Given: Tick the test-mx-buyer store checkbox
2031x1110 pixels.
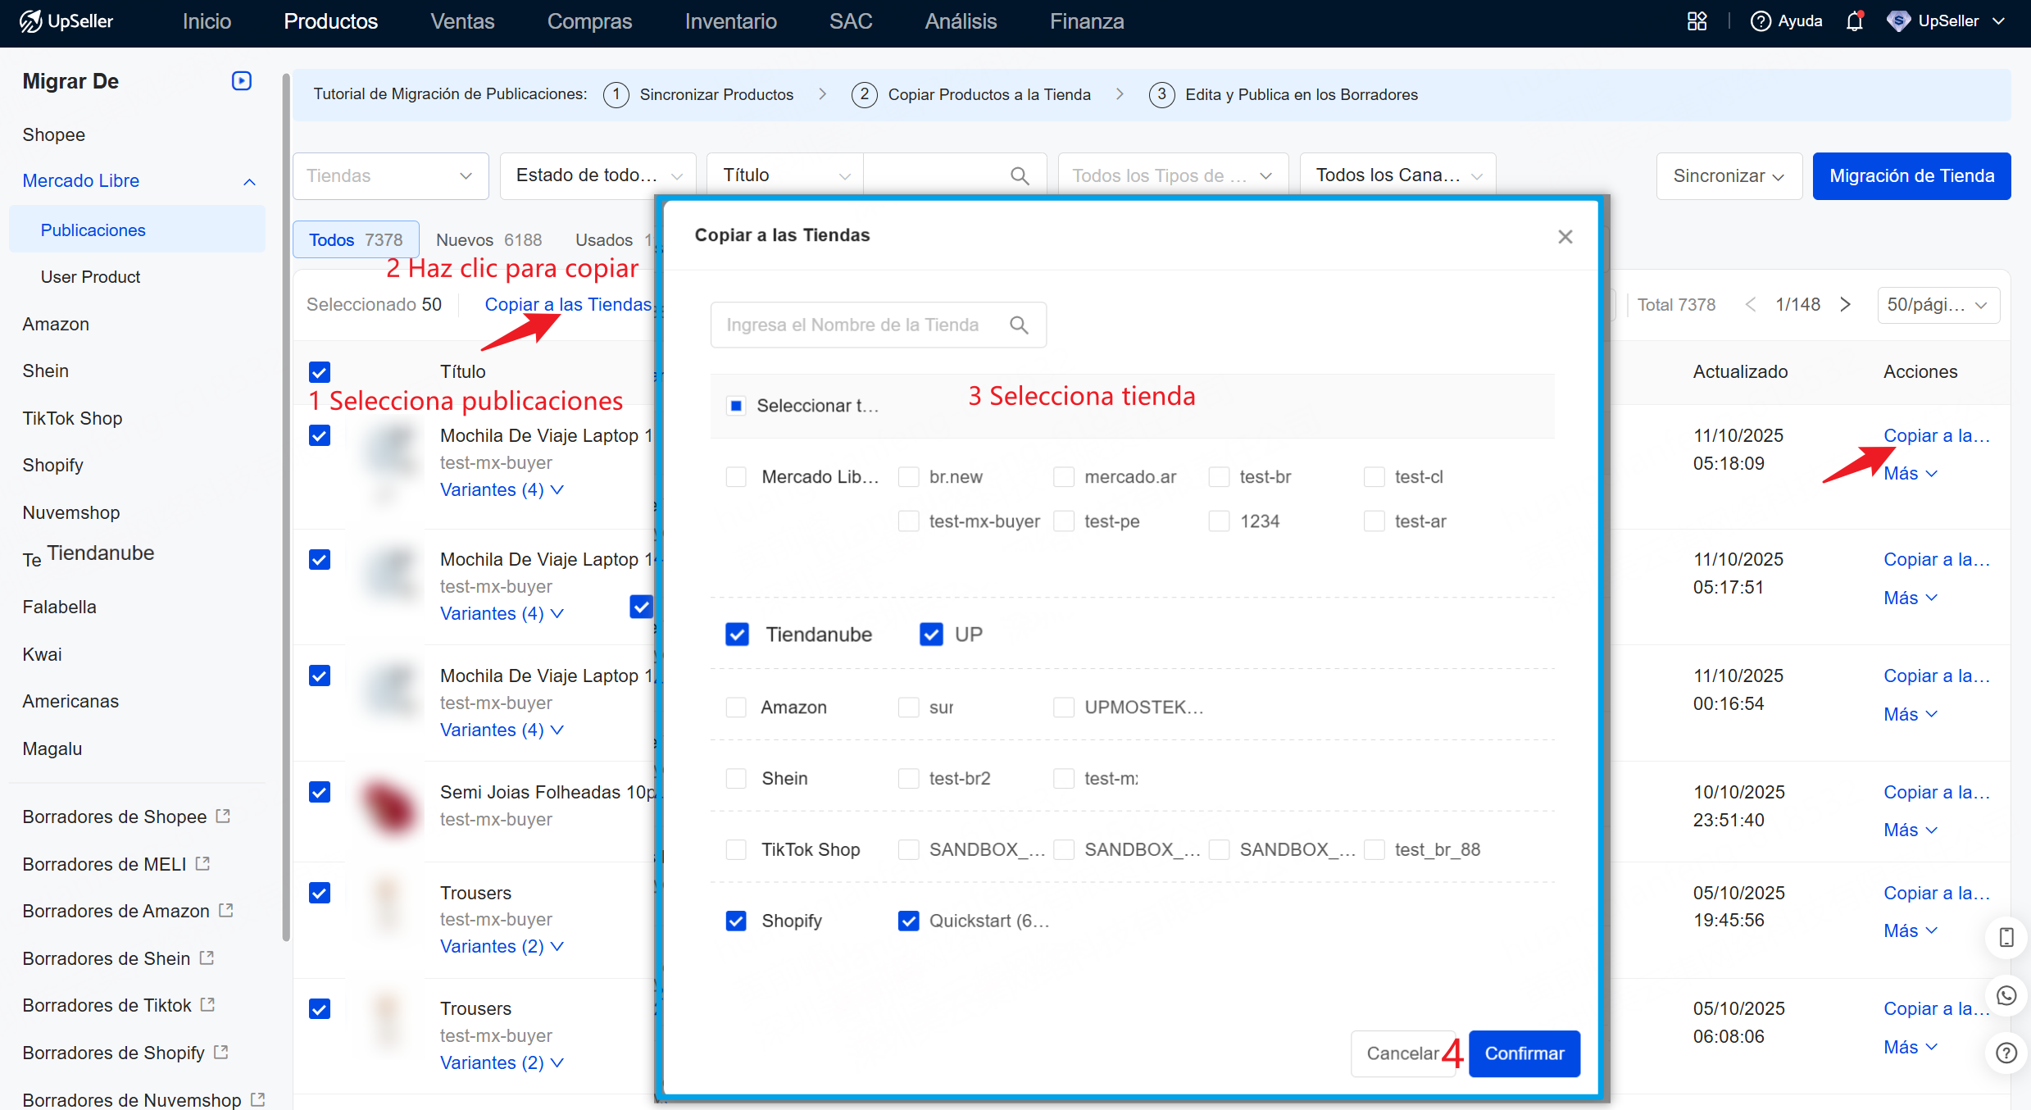Looking at the screenshot, I should coord(908,521).
